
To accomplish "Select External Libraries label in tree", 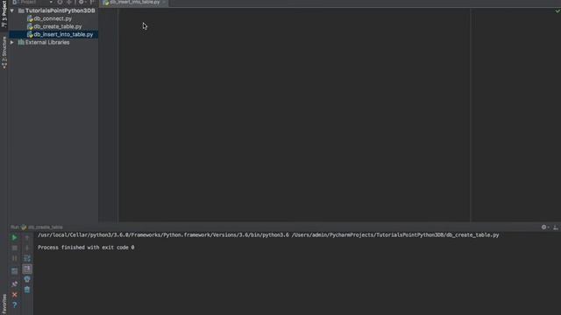I will [47, 43].
